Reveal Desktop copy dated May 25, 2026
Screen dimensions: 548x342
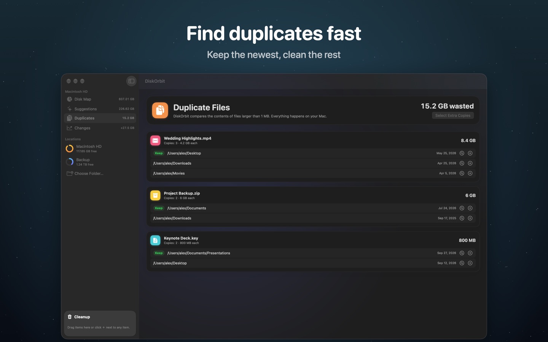point(462,153)
